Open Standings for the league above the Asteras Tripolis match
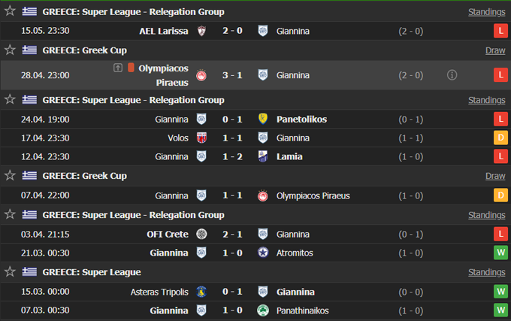Viewport: 511px width, 321px height. point(486,272)
